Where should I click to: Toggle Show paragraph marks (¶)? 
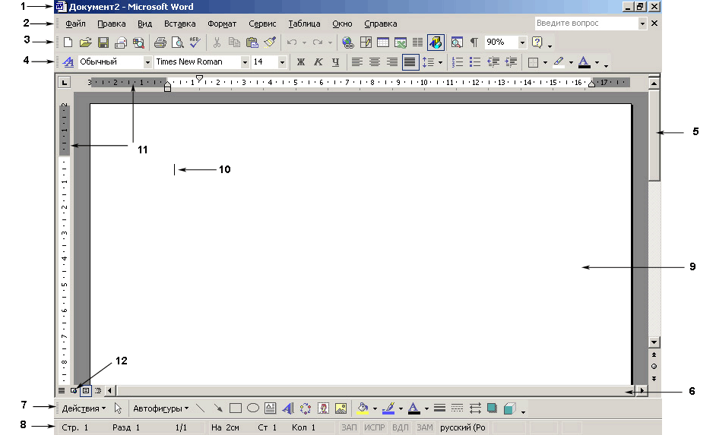(x=474, y=43)
